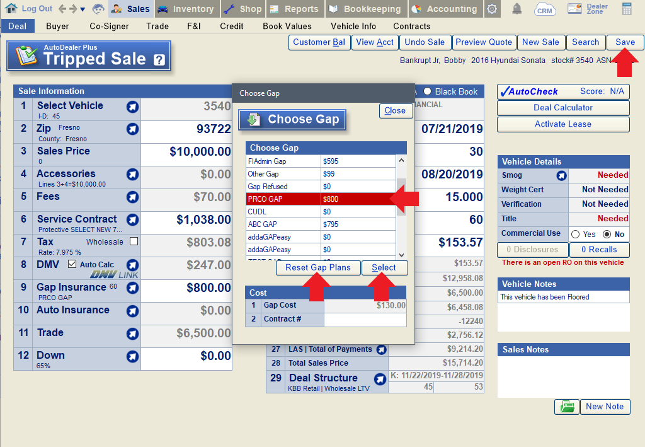Click the Save button

coord(625,42)
